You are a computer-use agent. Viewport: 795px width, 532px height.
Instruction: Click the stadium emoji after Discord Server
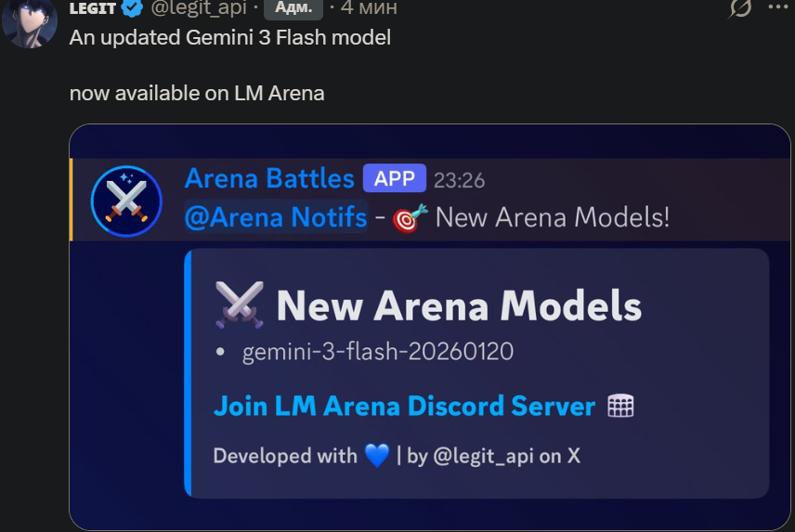click(x=620, y=406)
